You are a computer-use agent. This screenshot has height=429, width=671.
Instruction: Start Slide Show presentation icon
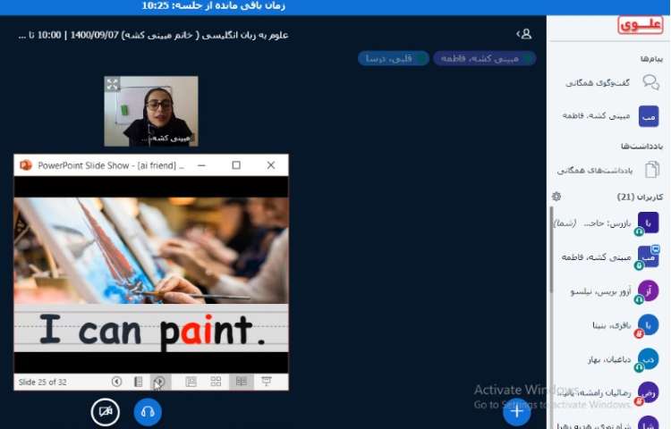[267, 382]
